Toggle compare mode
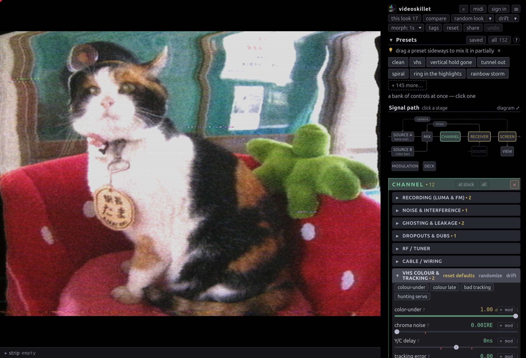This screenshot has width=526, height=358. (436, 18)
